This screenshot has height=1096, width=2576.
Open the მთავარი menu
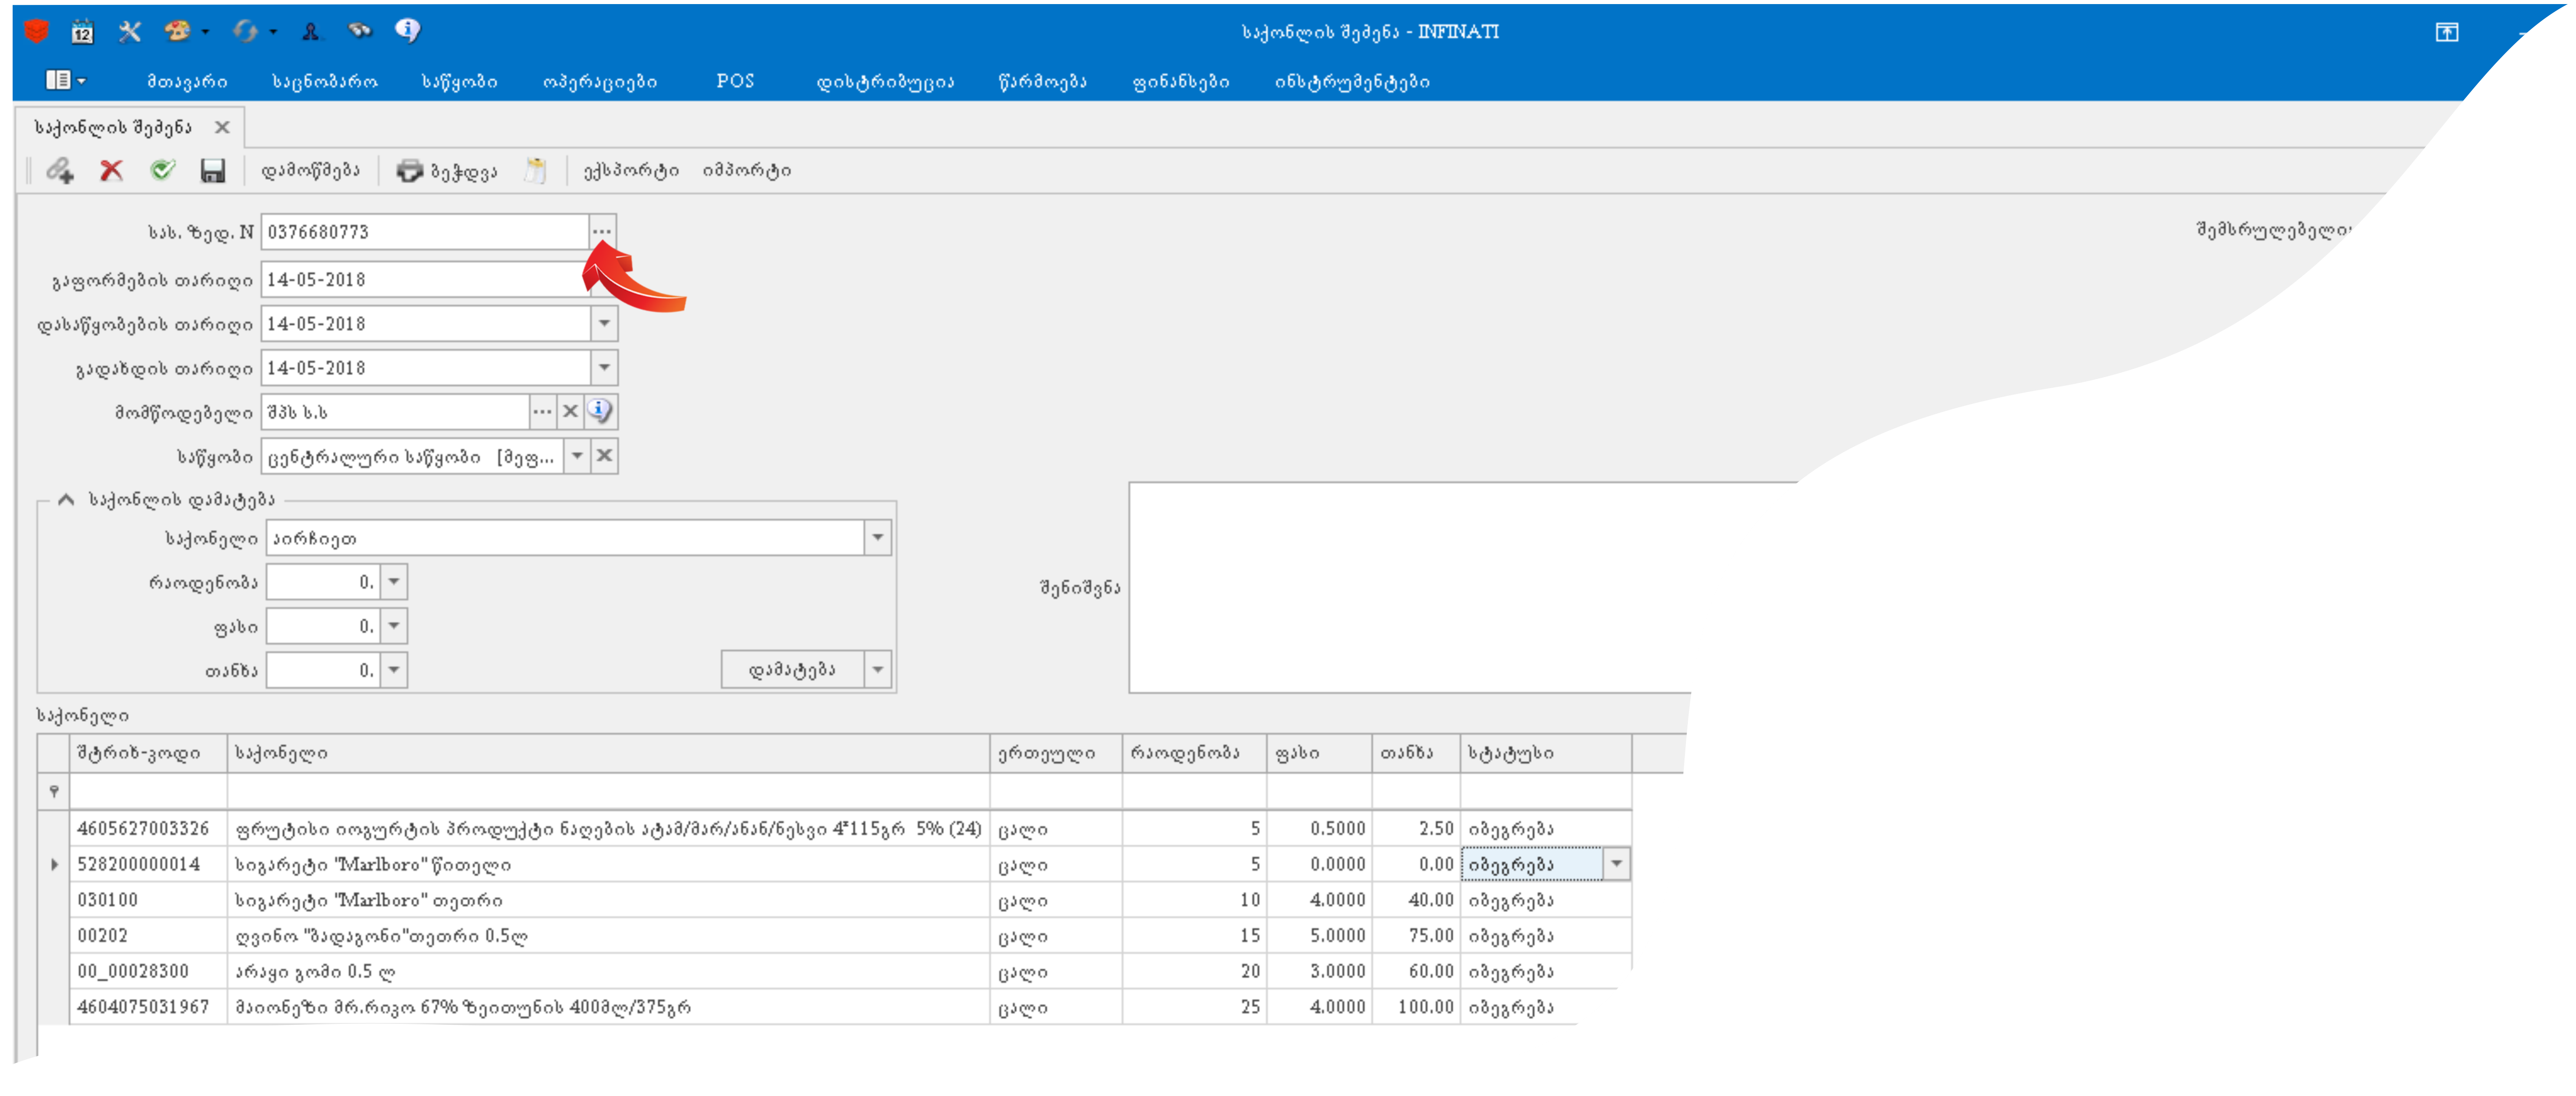pyautogui.click(x=187, y=82)
